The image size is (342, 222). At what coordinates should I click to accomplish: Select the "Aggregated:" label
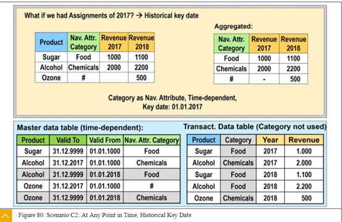coord(233,27)
